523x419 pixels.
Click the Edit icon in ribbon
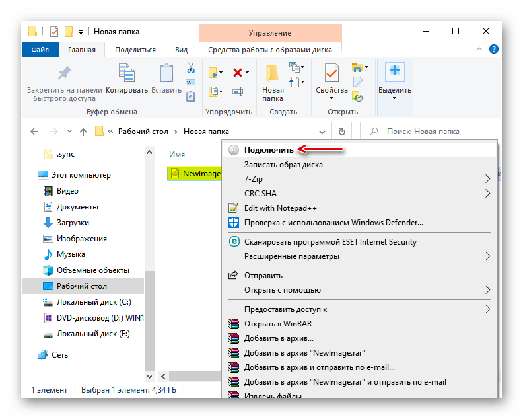357,82
